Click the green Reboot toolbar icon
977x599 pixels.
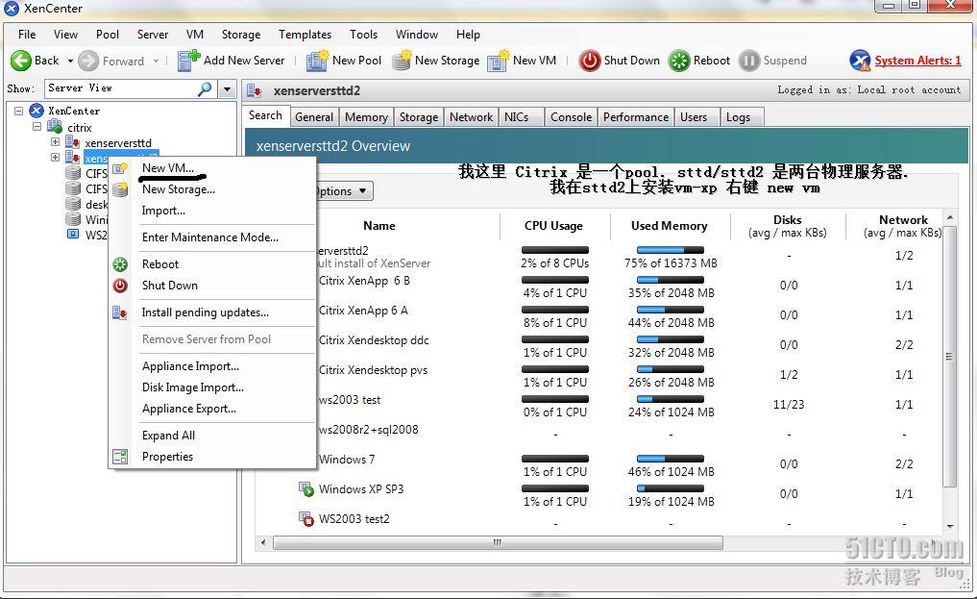(x=679, y=61)
